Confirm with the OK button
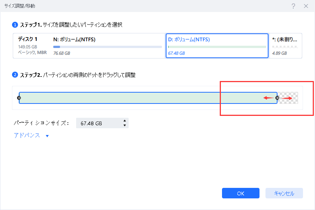This screenshot has height=210, width=315. pyautogui.click(x=240, y=193)
